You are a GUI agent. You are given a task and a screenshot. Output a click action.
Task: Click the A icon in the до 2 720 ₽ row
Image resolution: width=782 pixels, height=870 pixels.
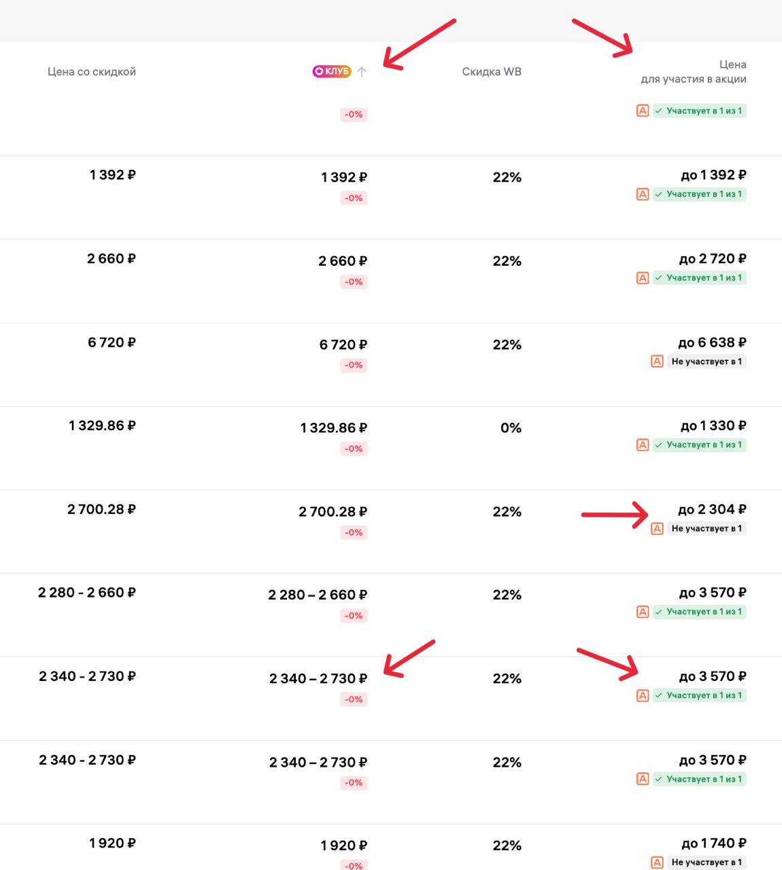[x=643, y=278]
